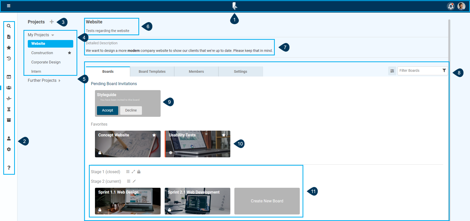Click the activity pulse sidebar icon
470x221 pixels.
click(9, 98)
